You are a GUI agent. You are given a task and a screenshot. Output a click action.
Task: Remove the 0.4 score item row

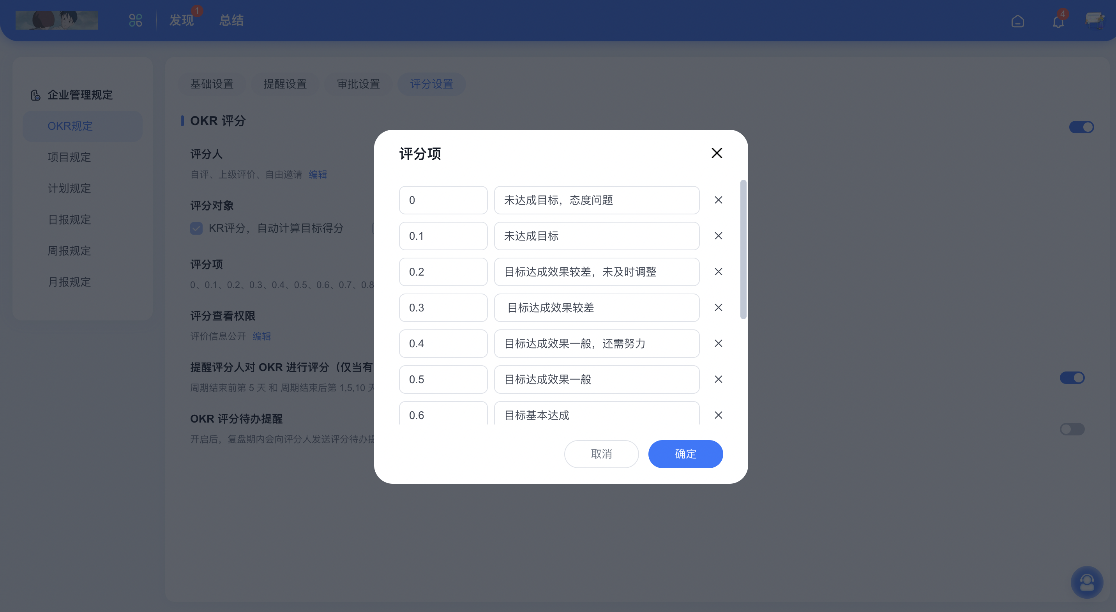(x=718, y=343)
